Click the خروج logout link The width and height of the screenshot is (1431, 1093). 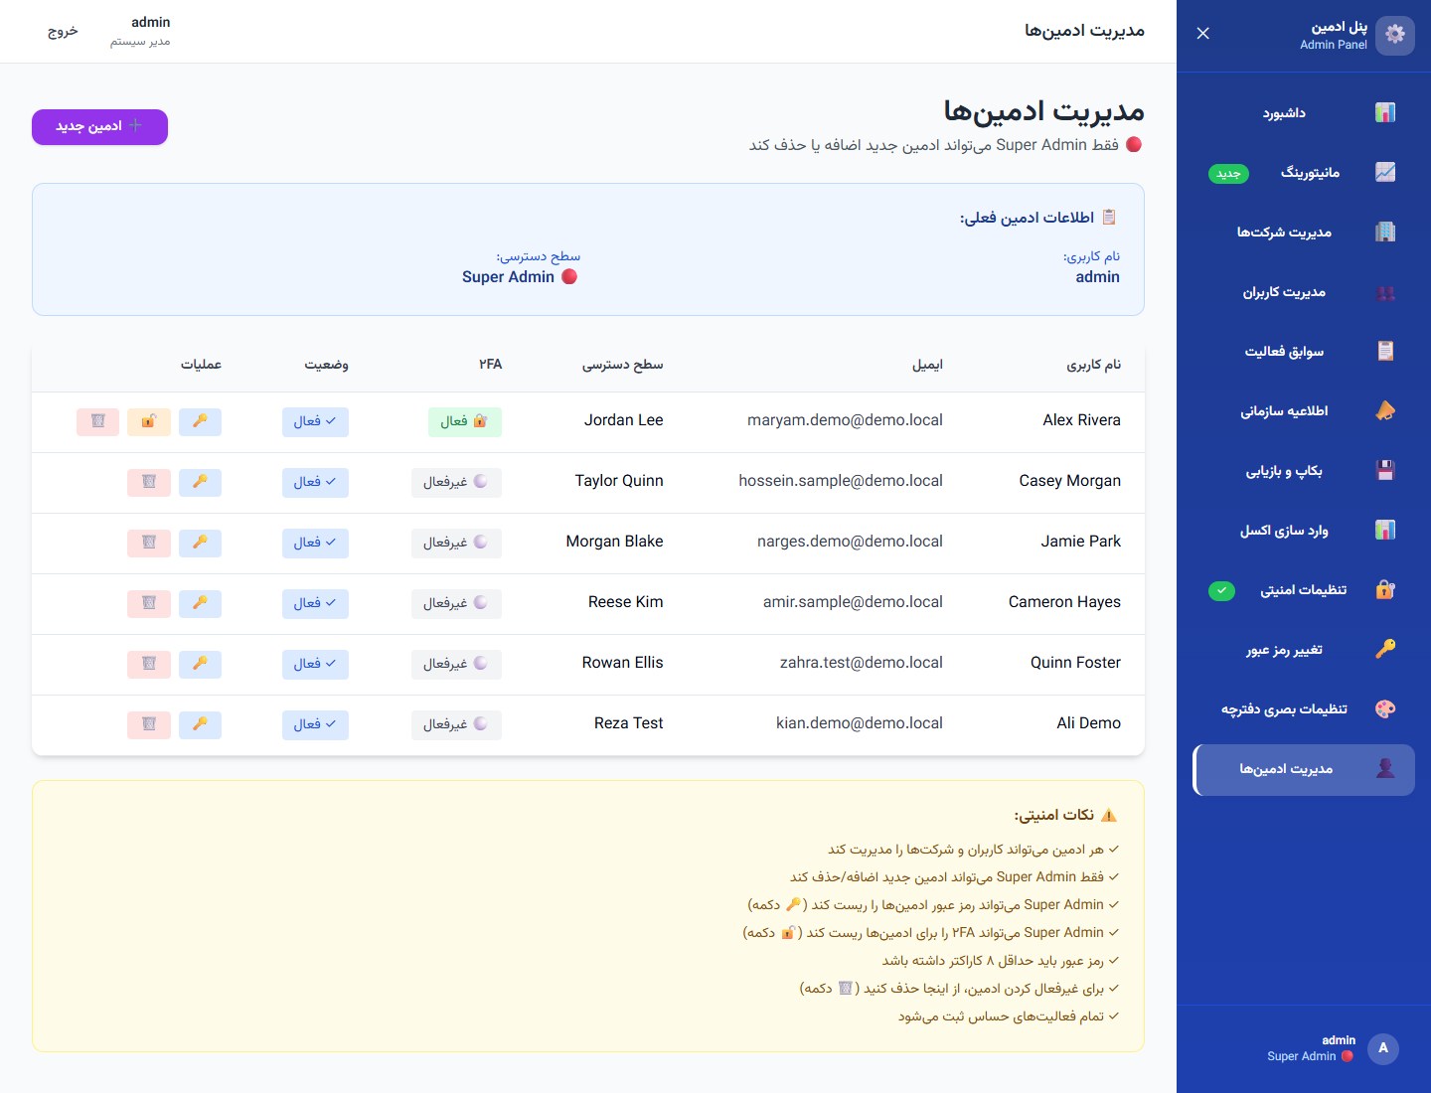tap(63, 31)
